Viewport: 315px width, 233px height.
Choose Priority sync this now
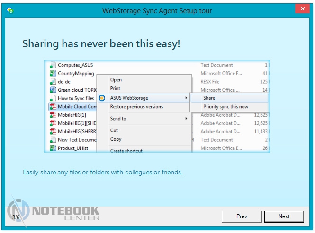pos(225,107)
